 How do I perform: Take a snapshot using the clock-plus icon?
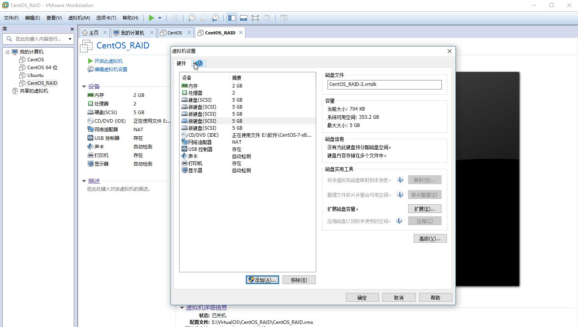point(192,18)
